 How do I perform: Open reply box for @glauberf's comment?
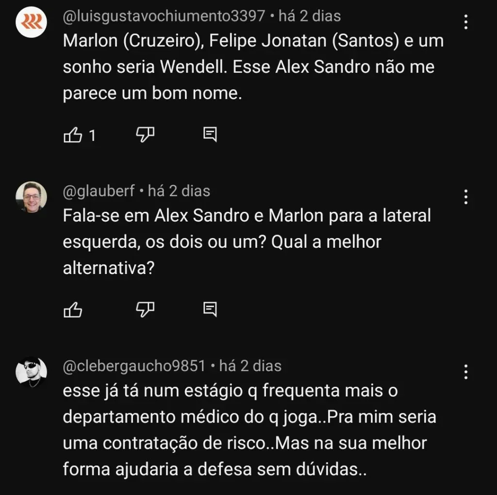(x=210, y=308)
